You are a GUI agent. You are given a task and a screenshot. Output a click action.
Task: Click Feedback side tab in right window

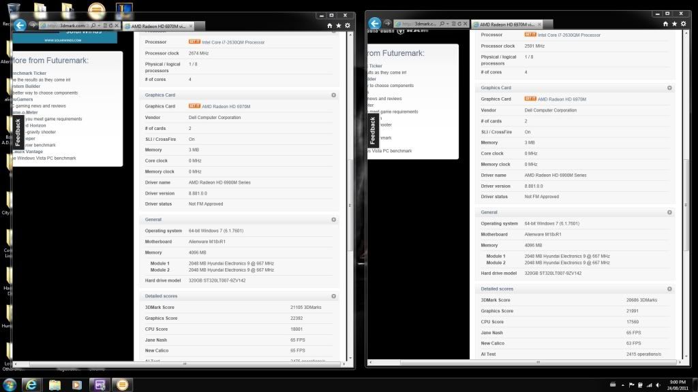(x=373, y=130)
